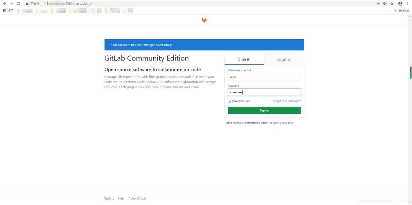Click the translate page icon
Image resolution: width=412 pixels, height=205 pixels.
point(385,4)
